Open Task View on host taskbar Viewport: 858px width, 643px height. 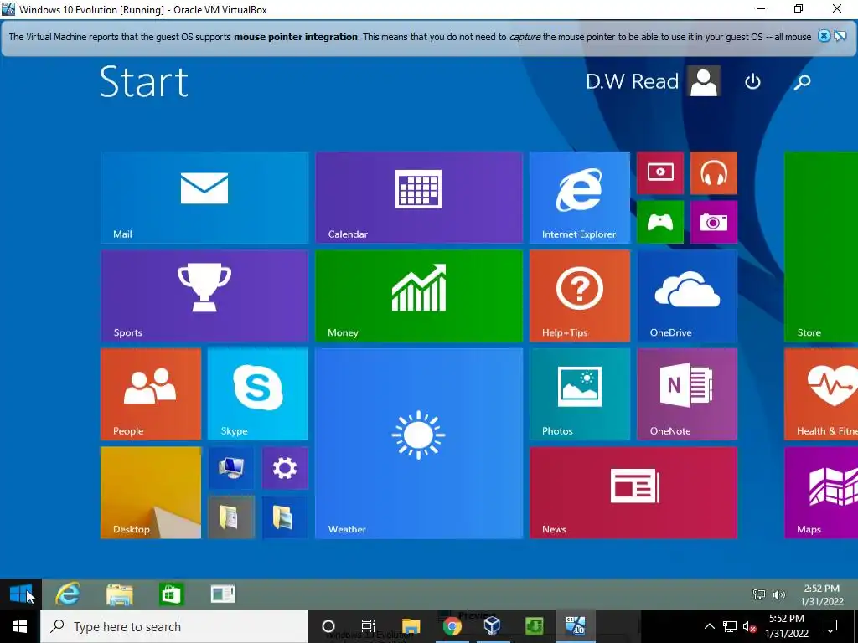(369, 626)
